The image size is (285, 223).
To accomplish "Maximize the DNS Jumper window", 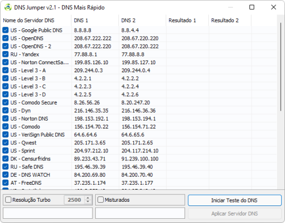I will 252,7.
